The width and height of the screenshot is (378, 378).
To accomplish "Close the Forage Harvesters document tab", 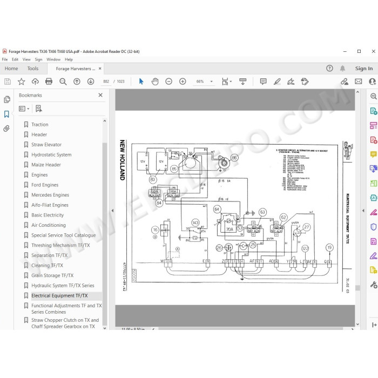I will pyautogui.click(x=100, y=69).
